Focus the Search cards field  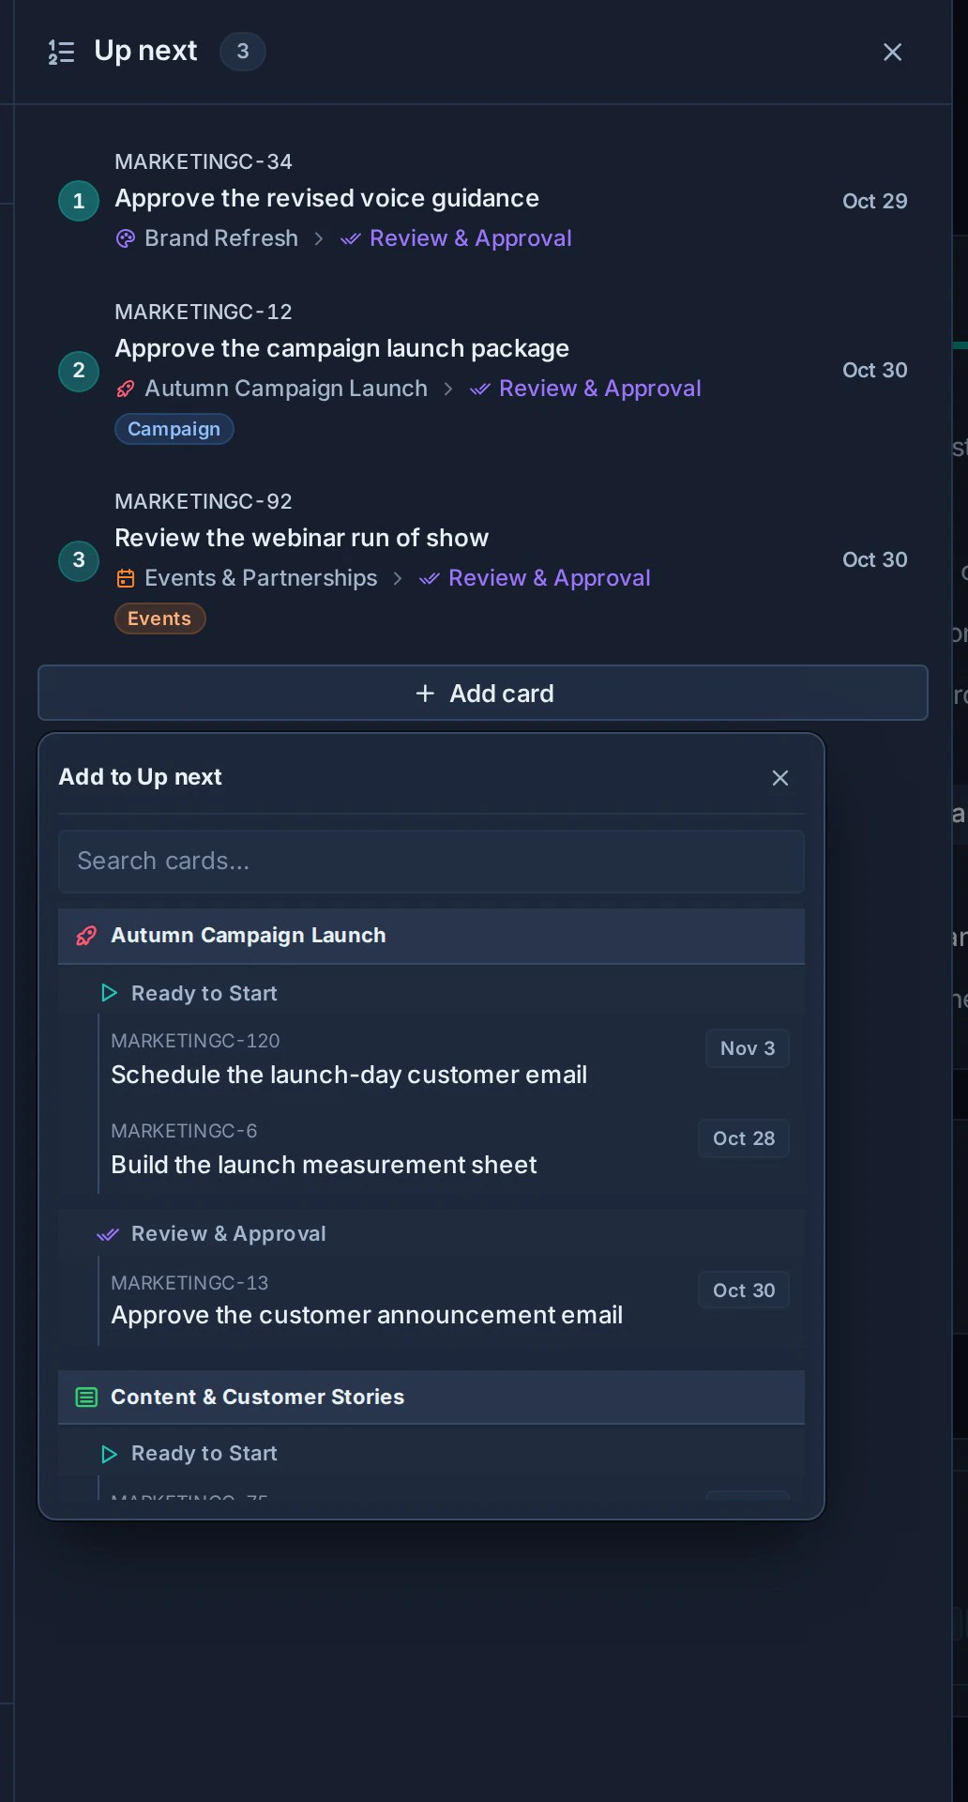431,862
